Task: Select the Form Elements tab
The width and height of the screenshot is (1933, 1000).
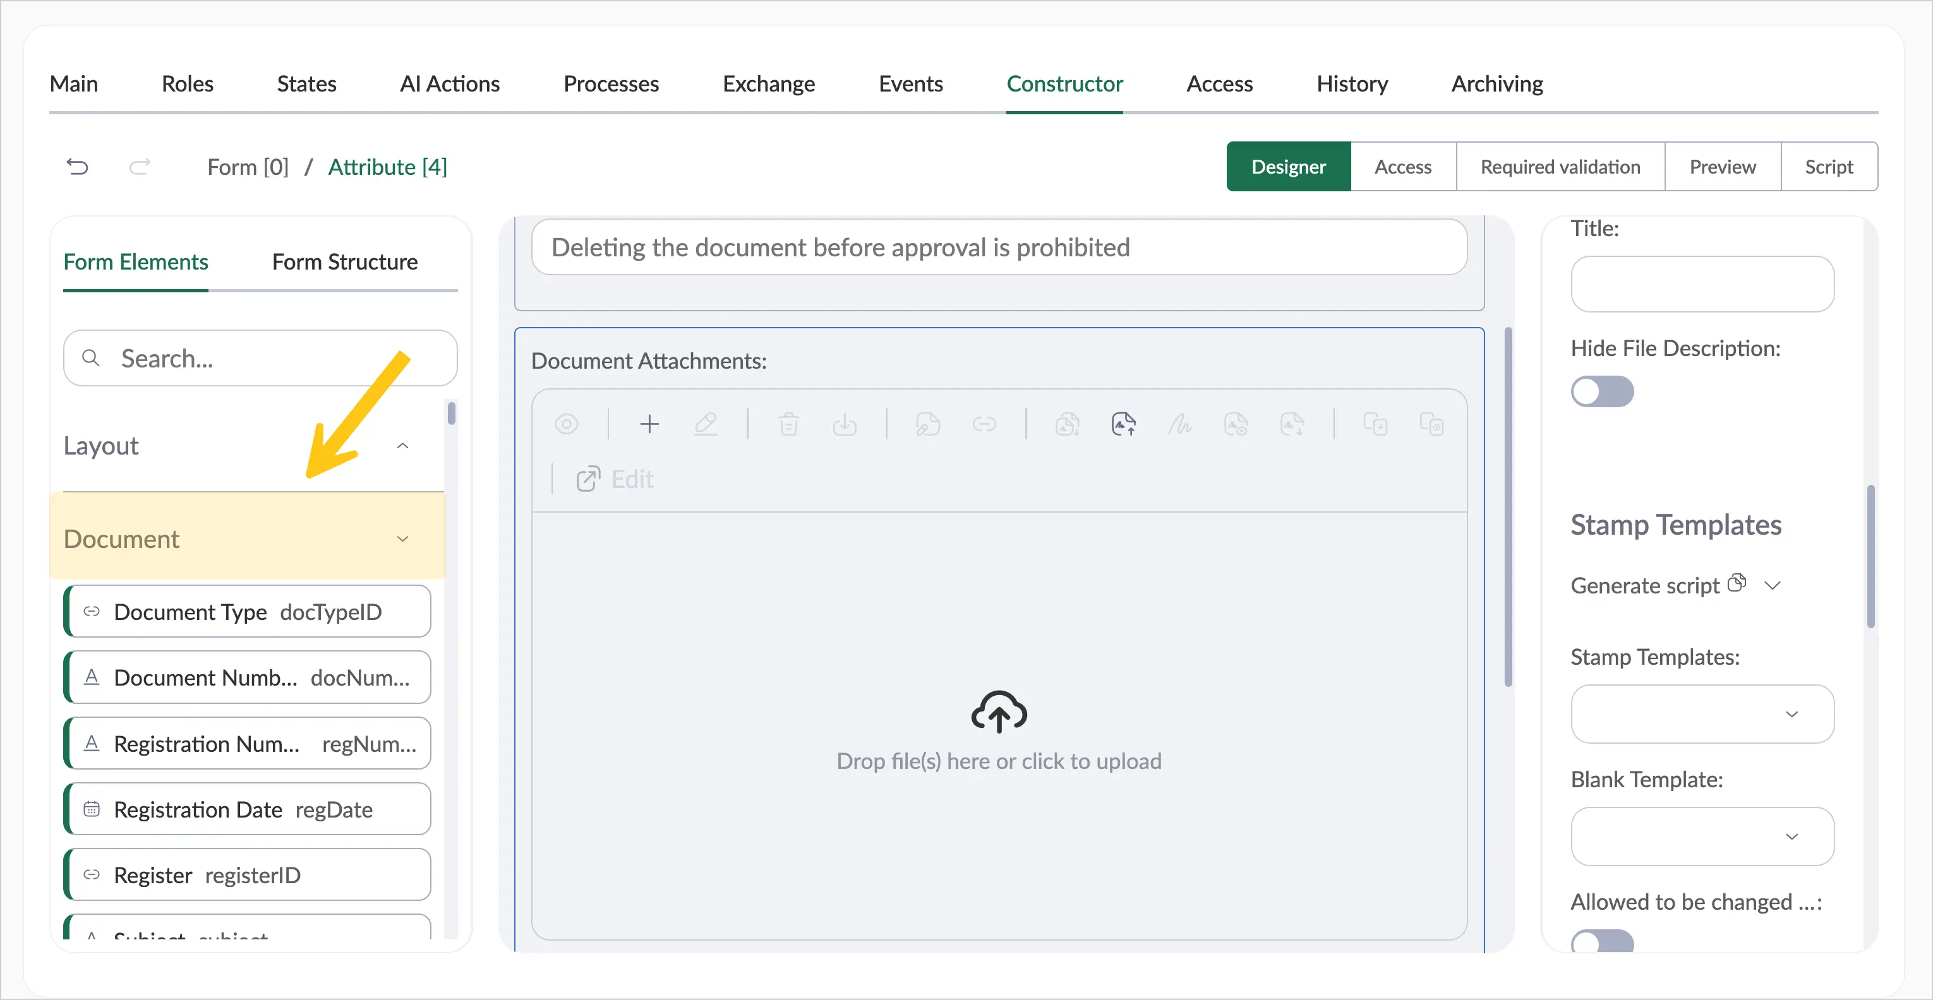Action: 136,262
